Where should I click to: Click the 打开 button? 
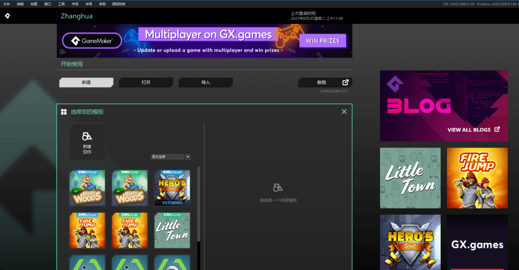tap(146, 83)
